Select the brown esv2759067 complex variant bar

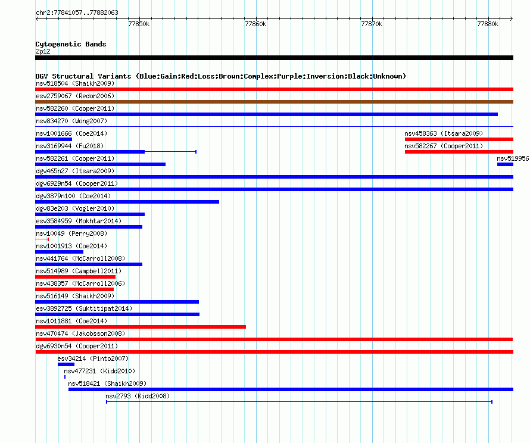point(274,102)
